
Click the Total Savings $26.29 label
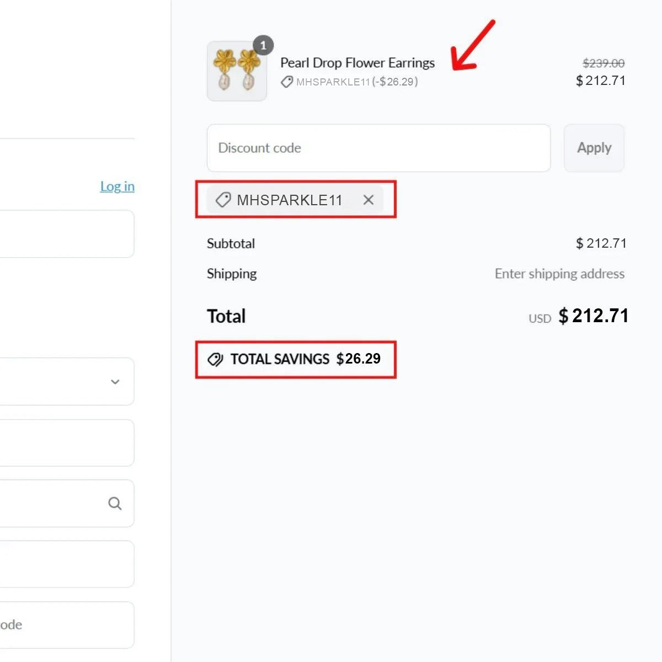pos(305,359)
